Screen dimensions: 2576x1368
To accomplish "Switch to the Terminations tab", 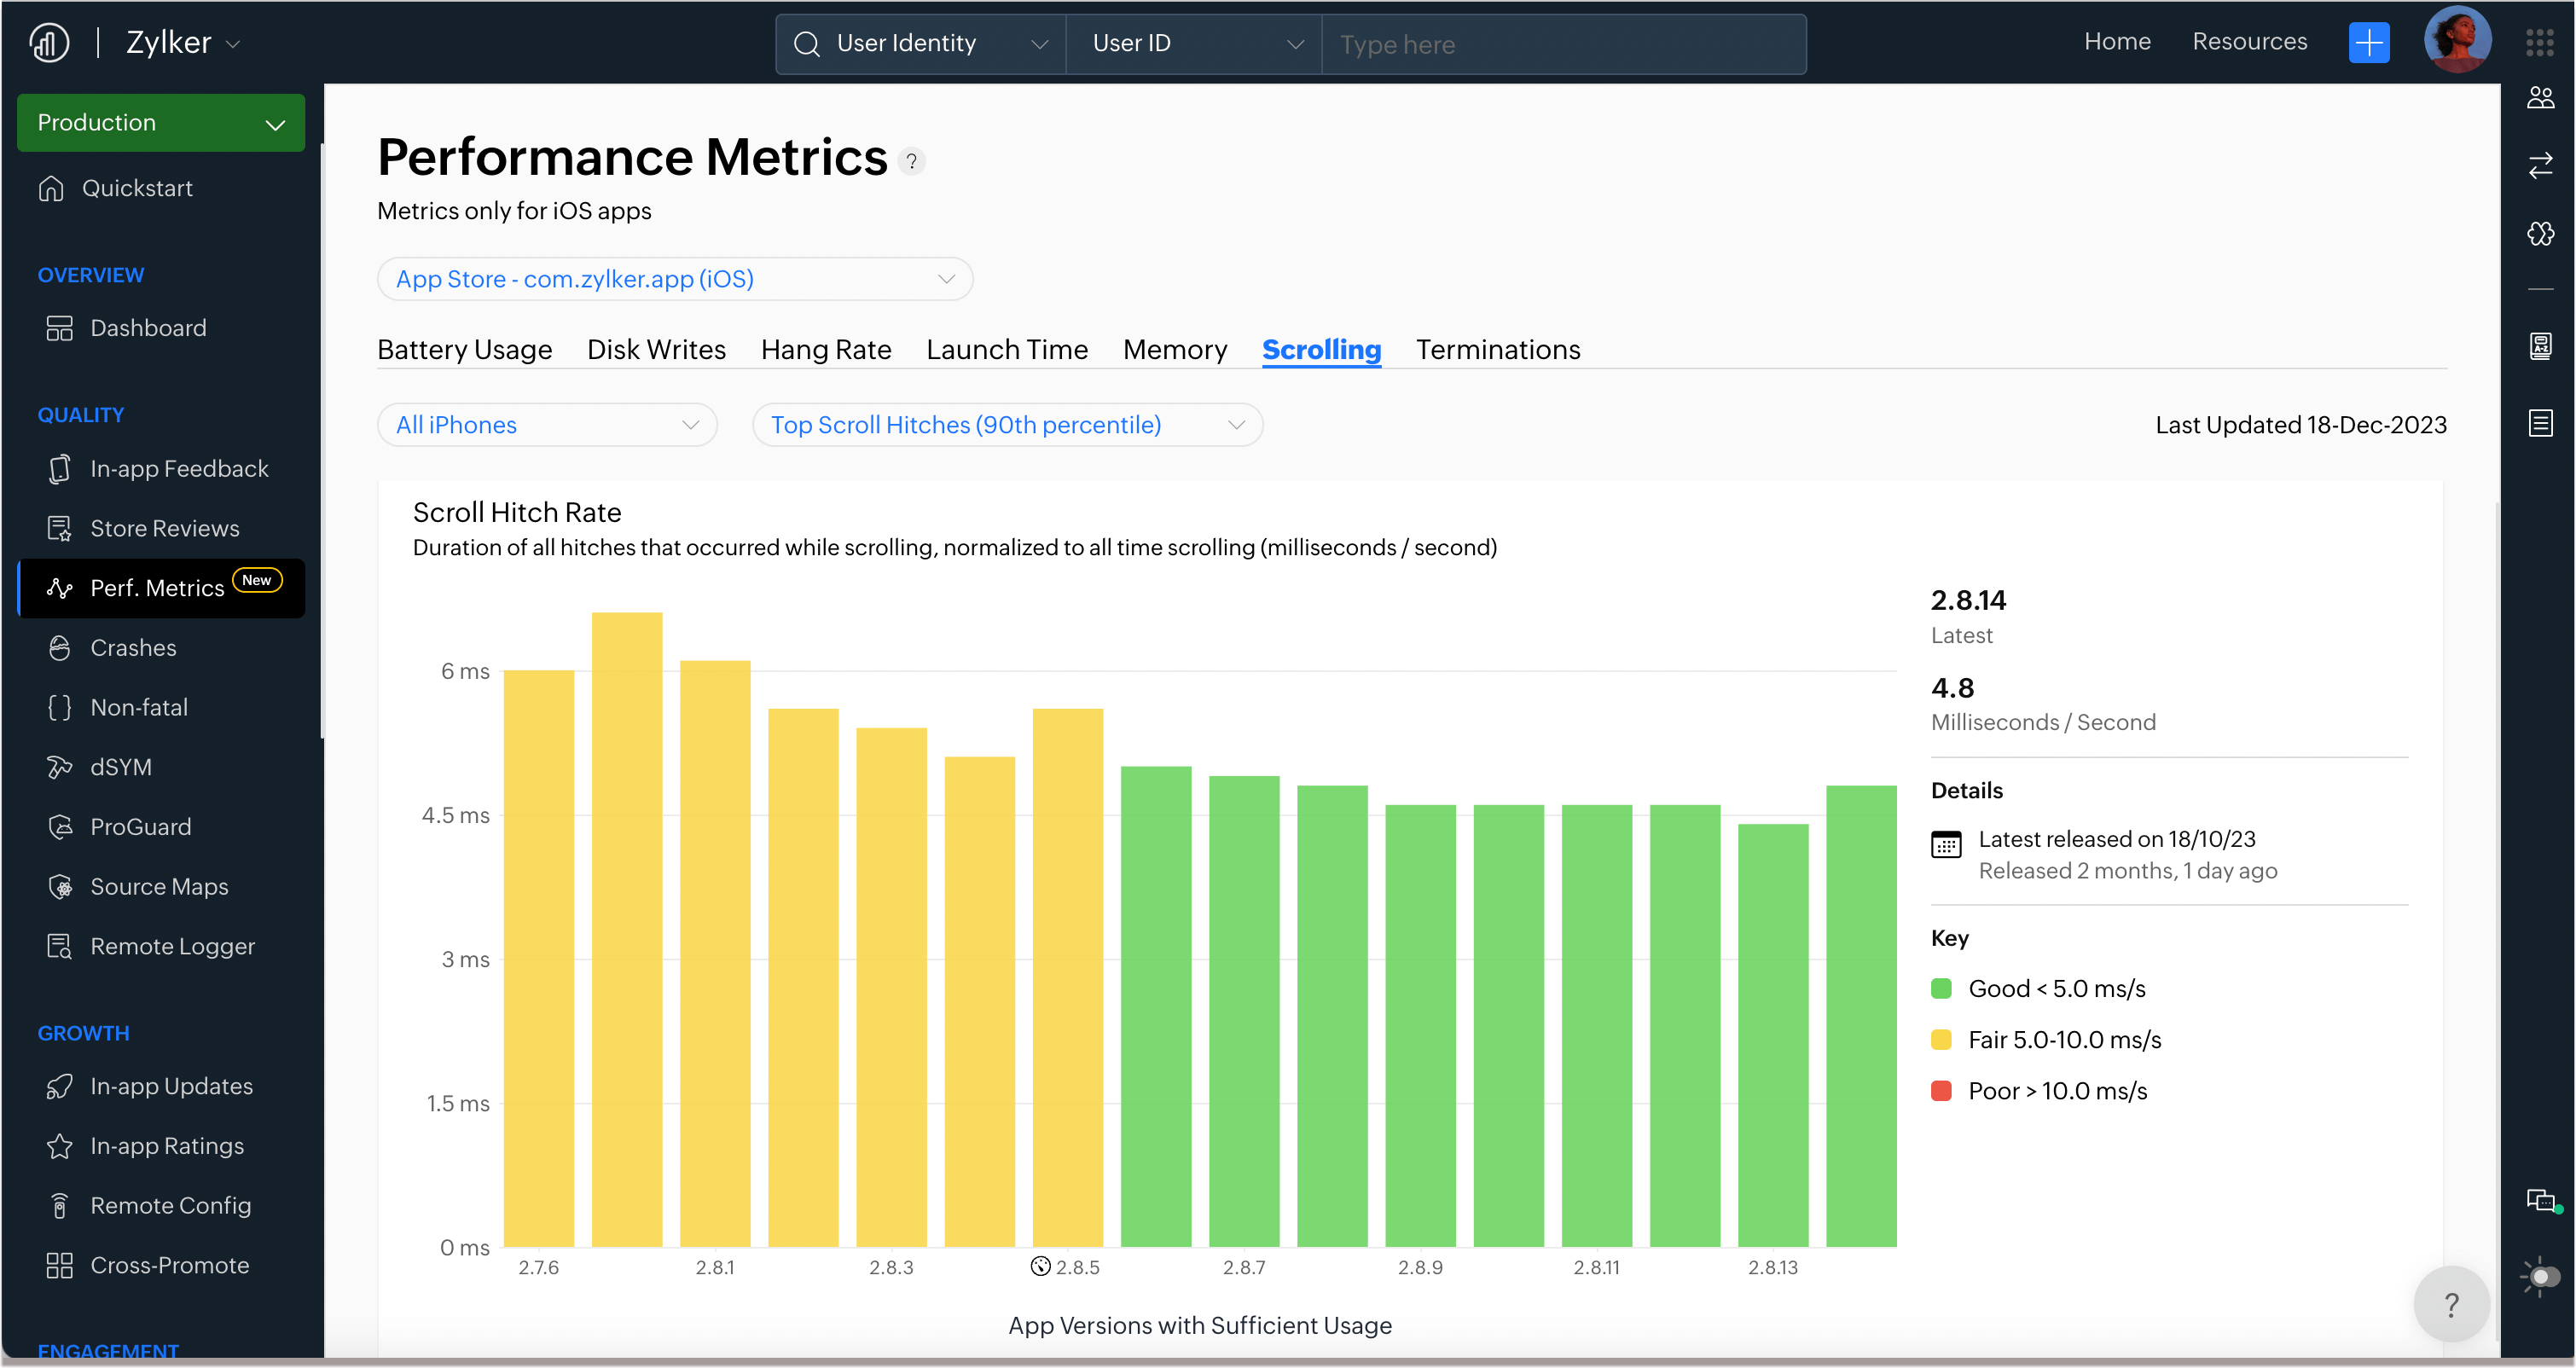I will coord(1497,349).
